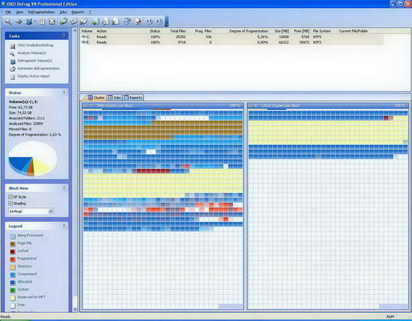
Task: Click the Automate defragmentation clock icon
Action: pos(12,68)
